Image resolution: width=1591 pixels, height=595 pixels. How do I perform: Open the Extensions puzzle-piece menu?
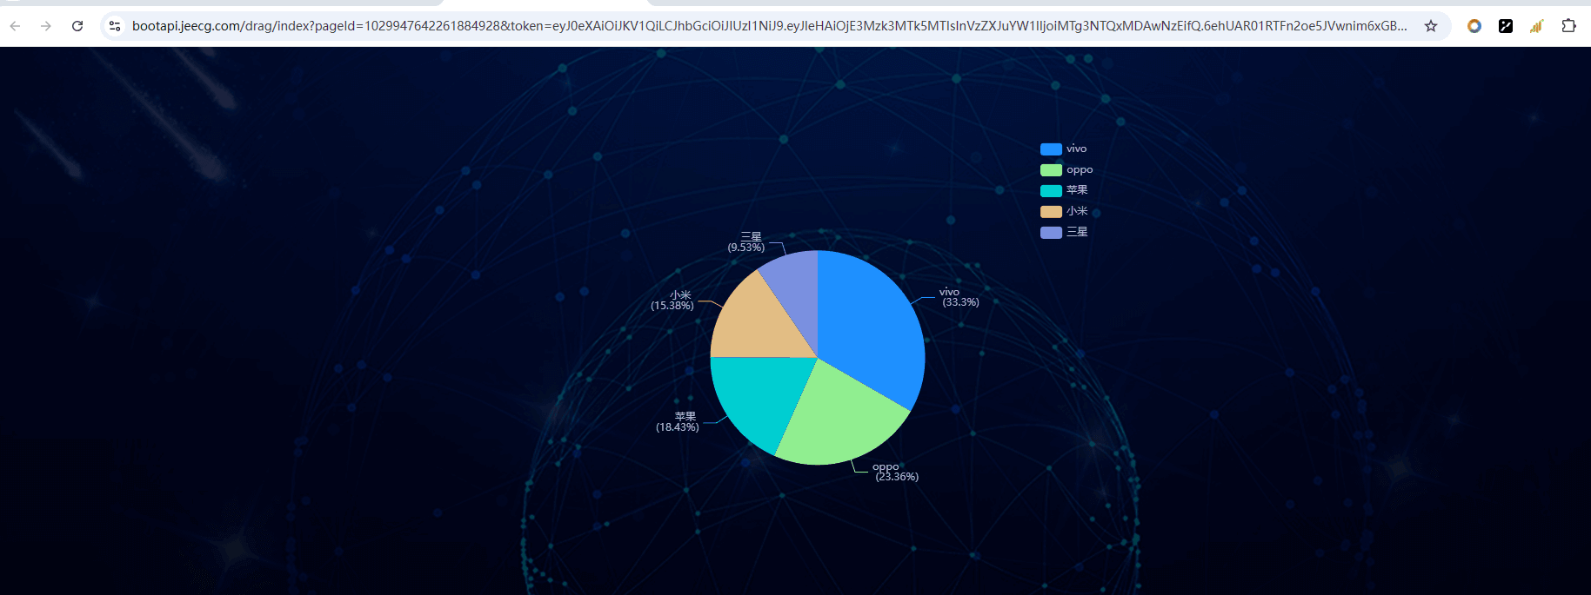(x=1568, y=26)
